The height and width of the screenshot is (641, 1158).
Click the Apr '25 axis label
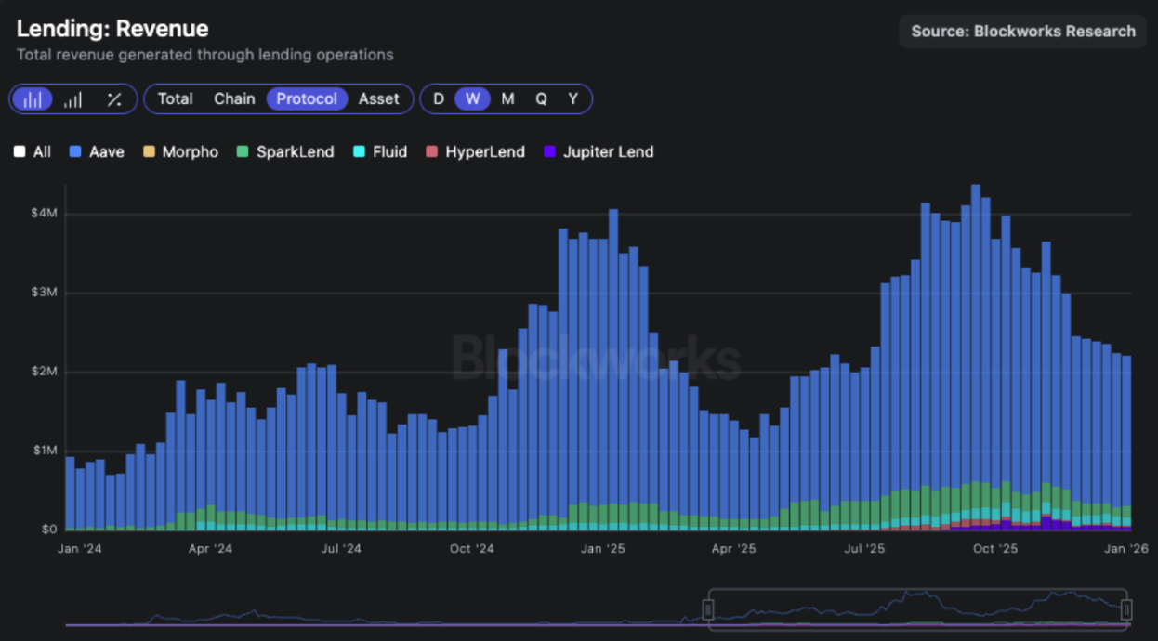[x=734, y=549]
